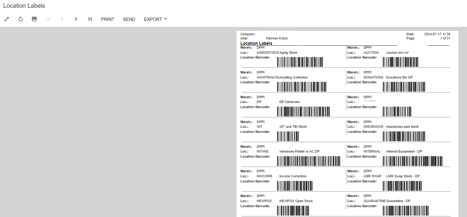Click the pencil edit parameters icon

click(7, 19)
